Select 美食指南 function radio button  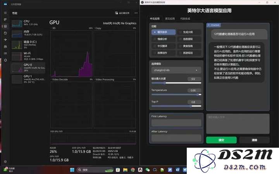pos(189,46)
